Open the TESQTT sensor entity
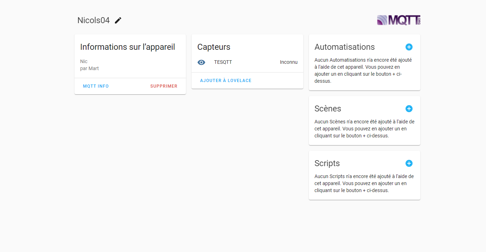 [x=223, y=62]
